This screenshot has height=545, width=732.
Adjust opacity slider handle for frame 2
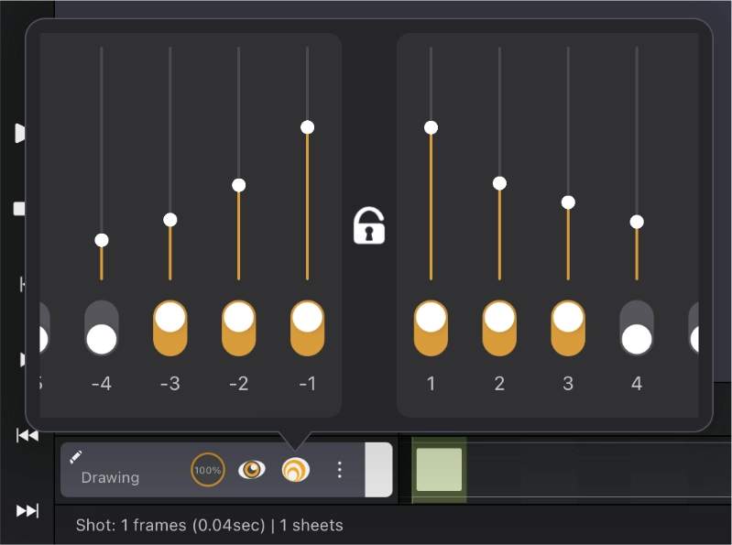click(x=499, y=183)
